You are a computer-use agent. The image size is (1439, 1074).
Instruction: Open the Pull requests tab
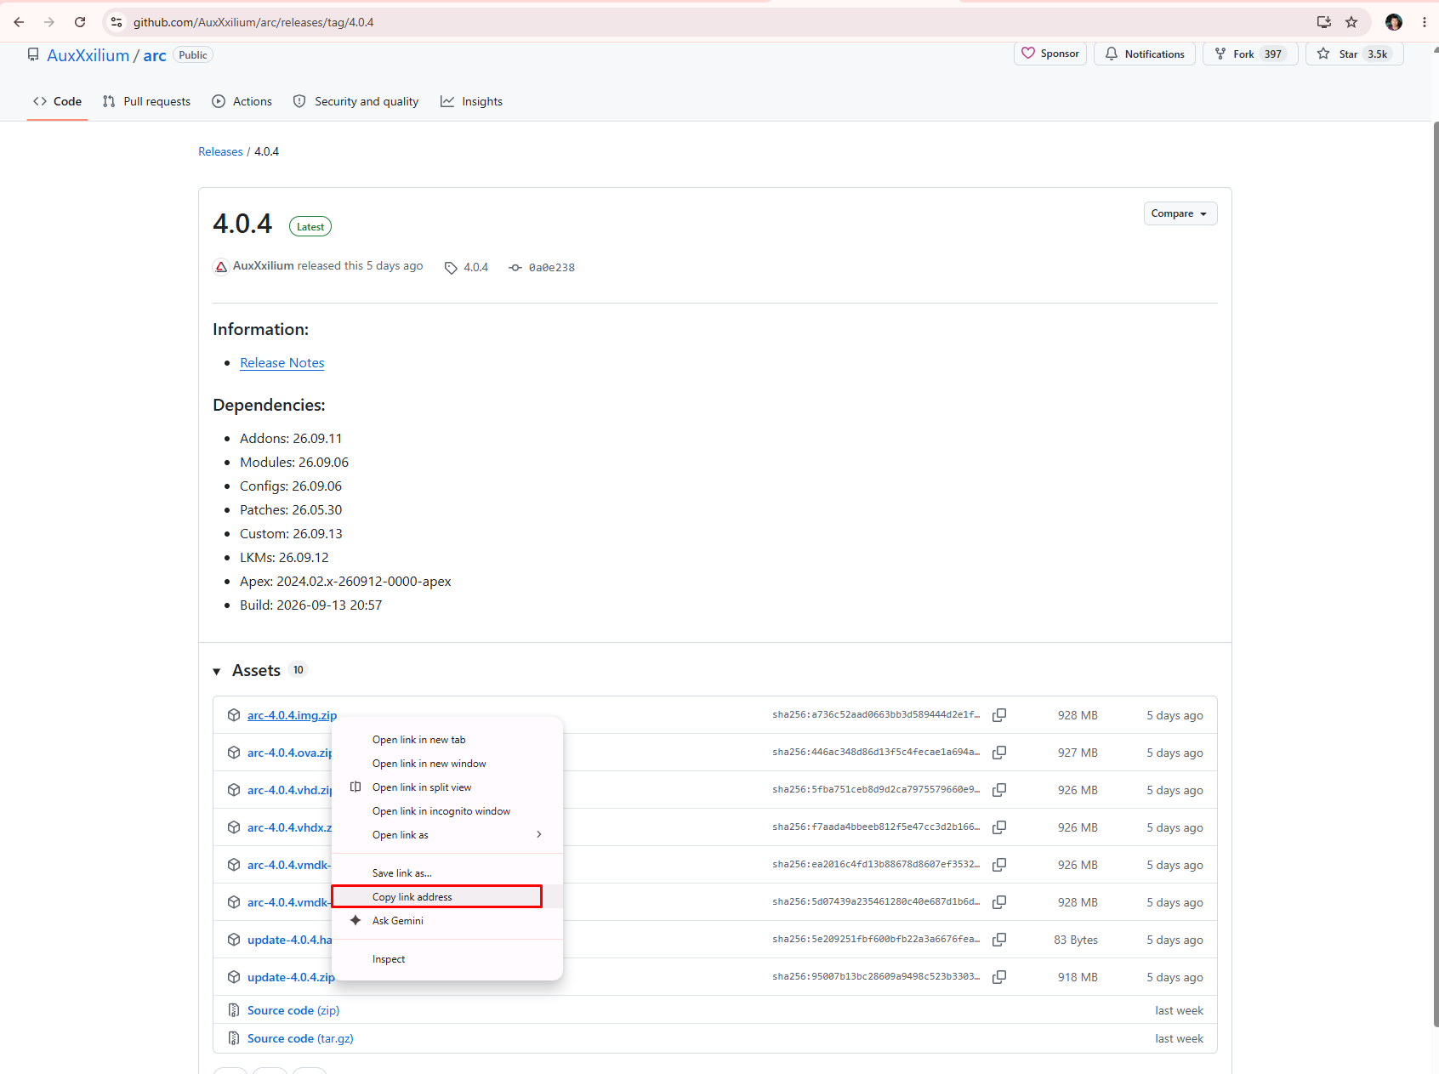click(146, 101)
